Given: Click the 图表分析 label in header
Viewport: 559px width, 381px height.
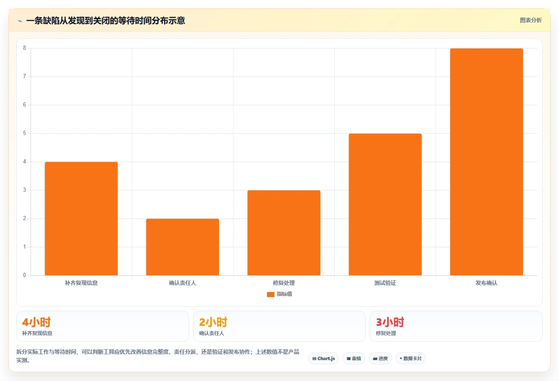Looking at the screenshot, I should (x=531, y=20).
